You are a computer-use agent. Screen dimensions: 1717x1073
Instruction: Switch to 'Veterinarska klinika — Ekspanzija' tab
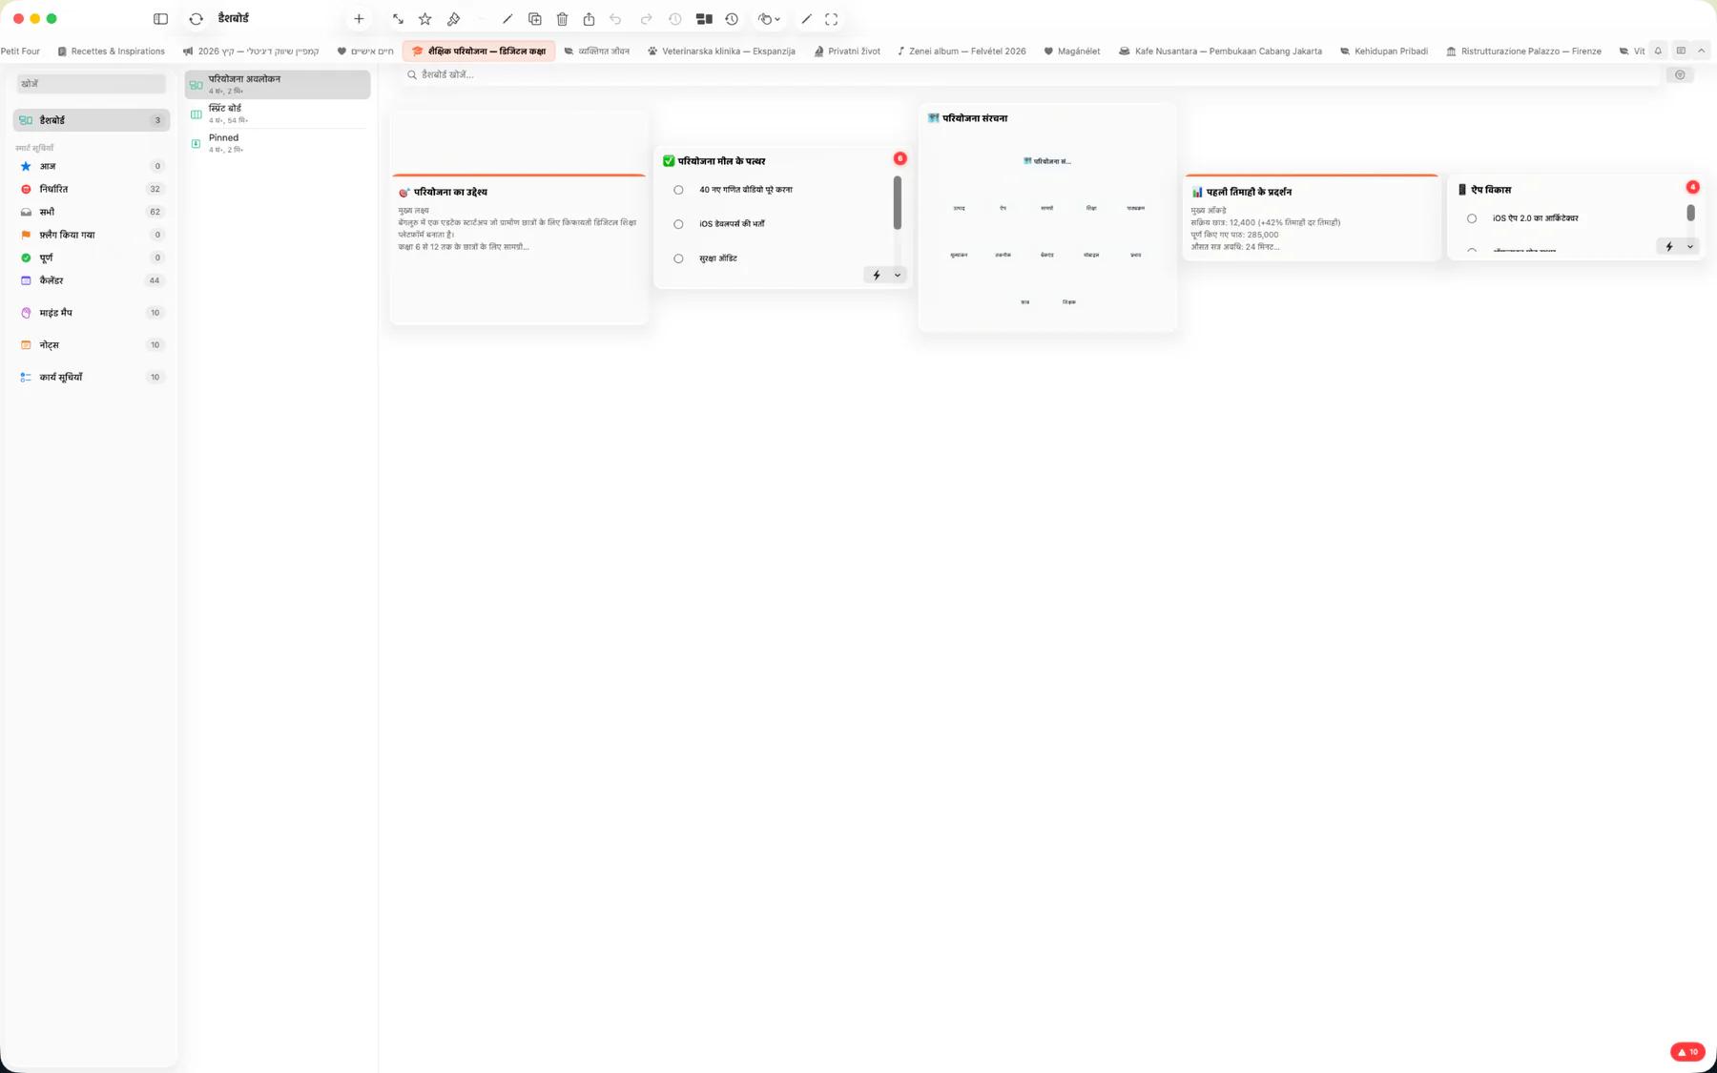[x=721, y=52]
